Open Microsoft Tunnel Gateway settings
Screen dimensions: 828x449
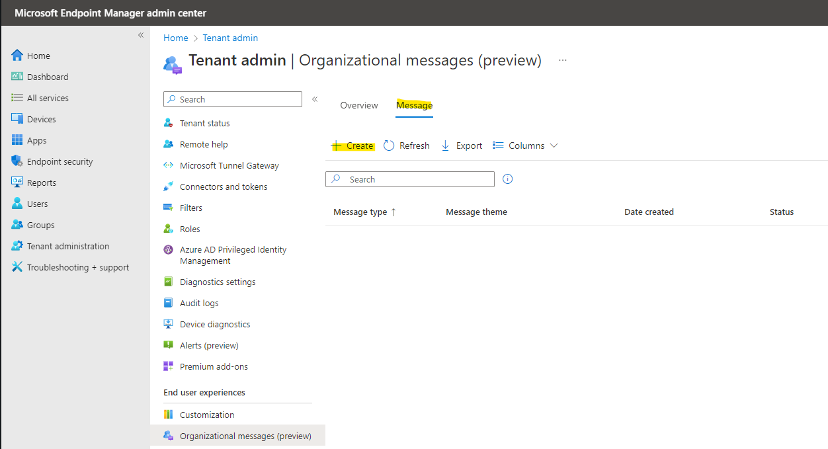click(x=228, y=165)
